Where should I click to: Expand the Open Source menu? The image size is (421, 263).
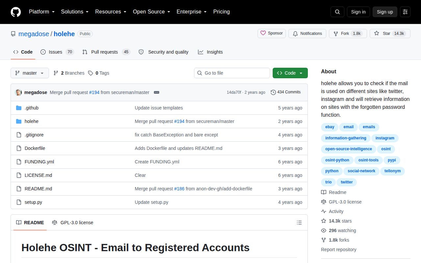click(x=151, y=12)
